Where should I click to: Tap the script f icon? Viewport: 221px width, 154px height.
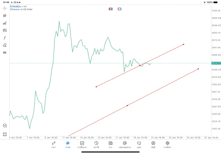tap(5, 38)
